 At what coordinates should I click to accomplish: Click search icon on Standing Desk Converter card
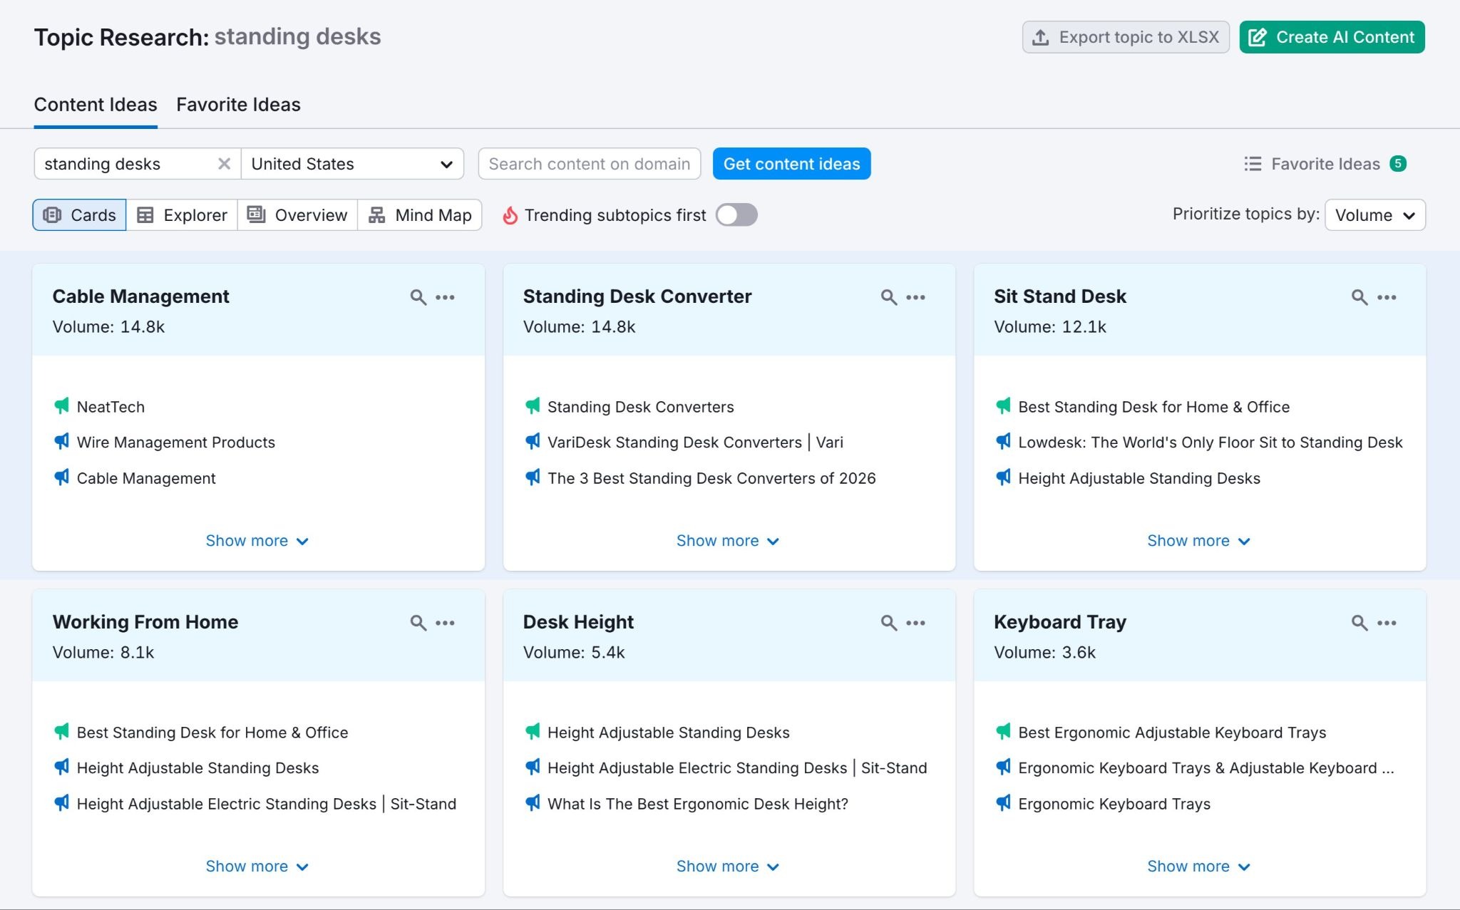[x=889, y=297]
